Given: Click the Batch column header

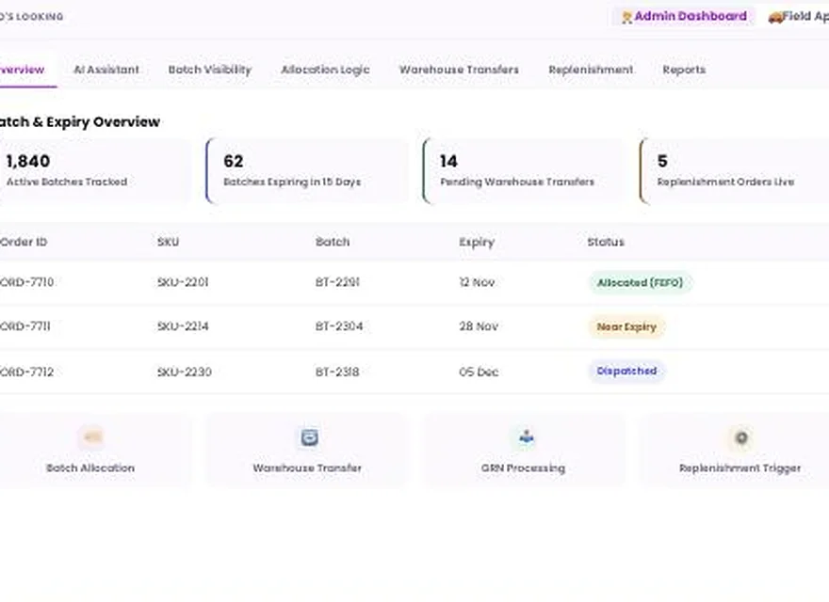Looking at the screenshot, I should click(x=333, y=242).
